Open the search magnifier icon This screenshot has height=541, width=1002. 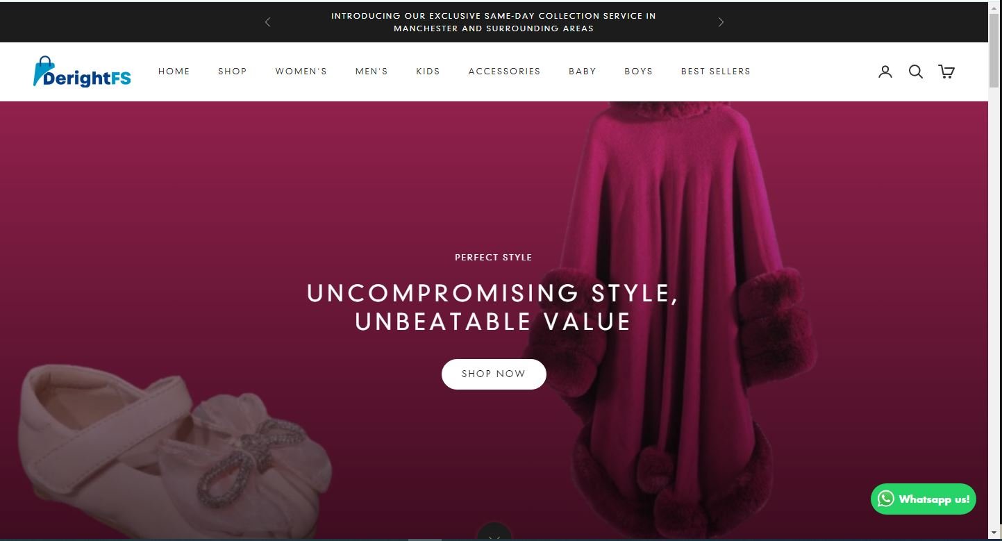[x=916, y=72]
